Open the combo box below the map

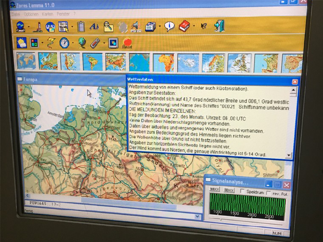(197, 217)
